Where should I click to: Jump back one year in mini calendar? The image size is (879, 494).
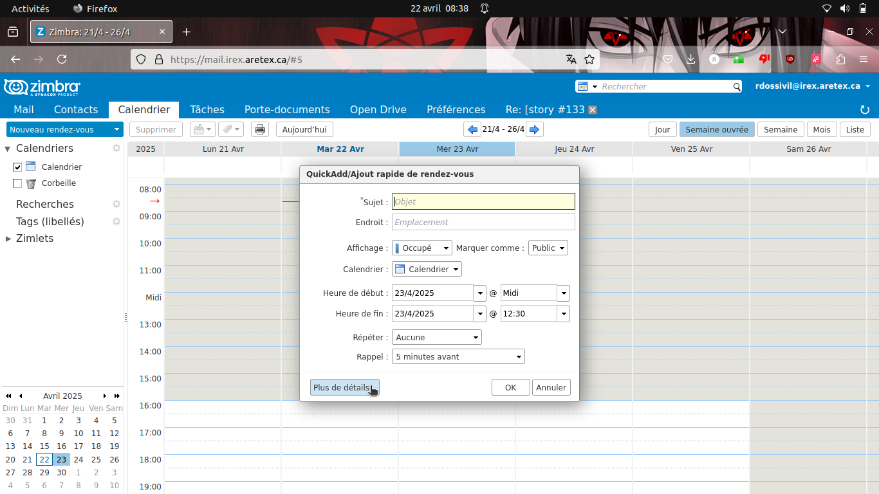pos(8,396)
